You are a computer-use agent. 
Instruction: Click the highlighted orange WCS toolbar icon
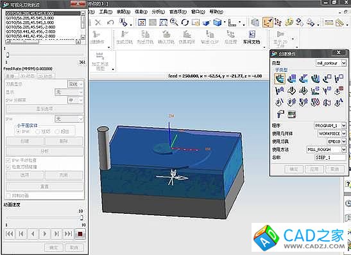pyautogui.click(x=268, y=22)
